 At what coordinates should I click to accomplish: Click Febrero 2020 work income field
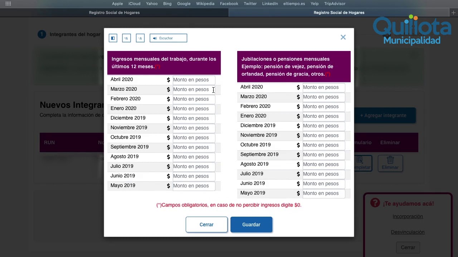coord(194,99)
